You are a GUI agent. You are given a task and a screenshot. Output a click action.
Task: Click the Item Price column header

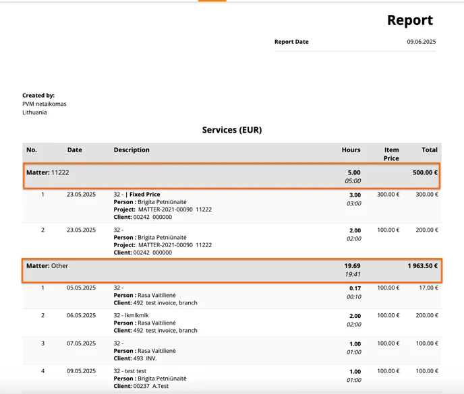click(x=391, y=154)
